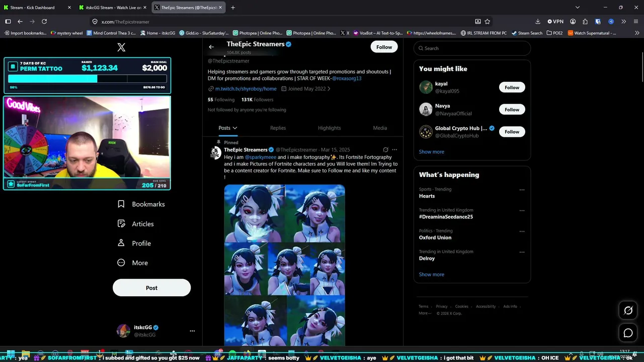Bookmark this page with the star icon
The image size is (644, 362).
(x=487, y=22)
